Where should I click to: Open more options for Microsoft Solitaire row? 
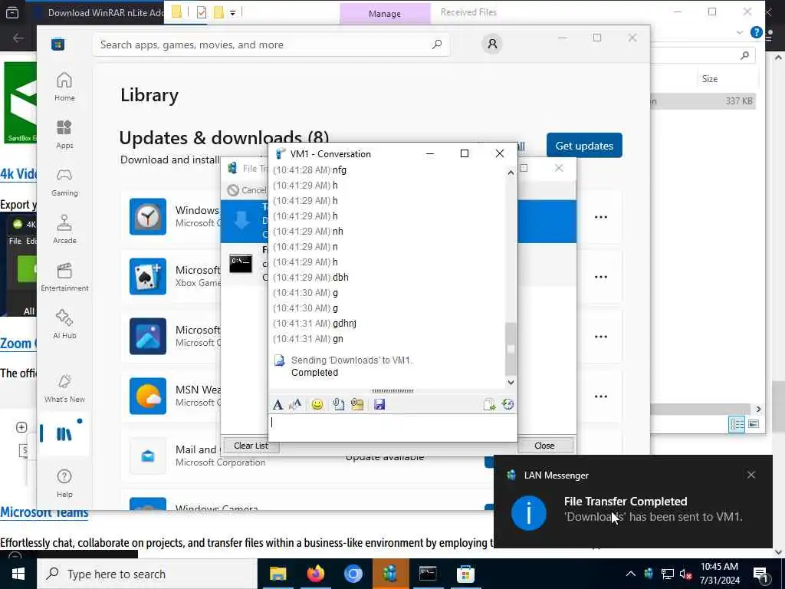[x=601, y=276]
